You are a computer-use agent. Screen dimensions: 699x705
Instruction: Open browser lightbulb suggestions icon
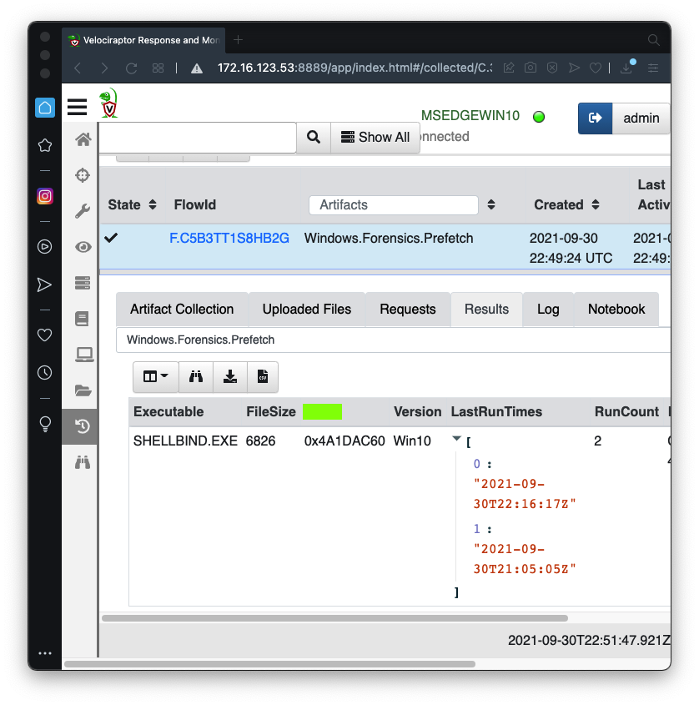(45, 424)
